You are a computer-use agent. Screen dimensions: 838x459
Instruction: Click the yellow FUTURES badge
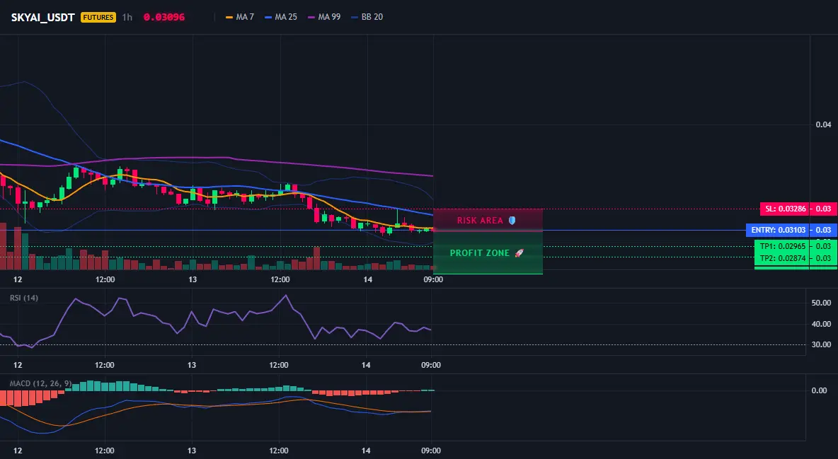[x=98, y=17]
